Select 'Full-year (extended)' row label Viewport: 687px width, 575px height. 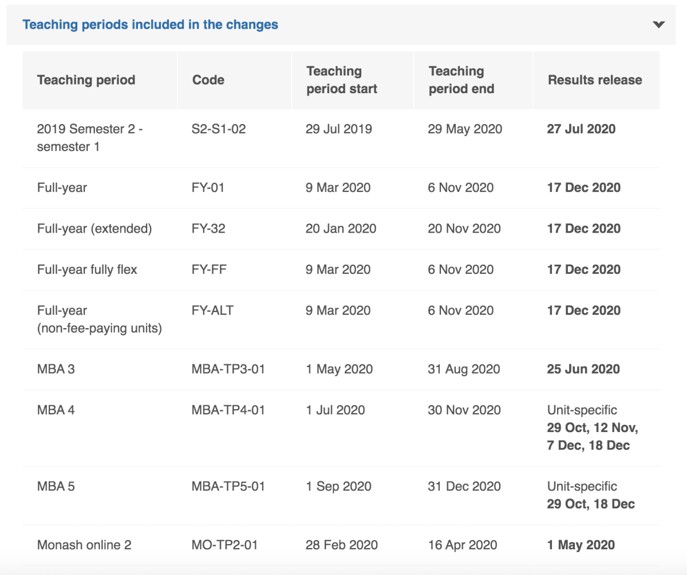click(x=94, y=229)
